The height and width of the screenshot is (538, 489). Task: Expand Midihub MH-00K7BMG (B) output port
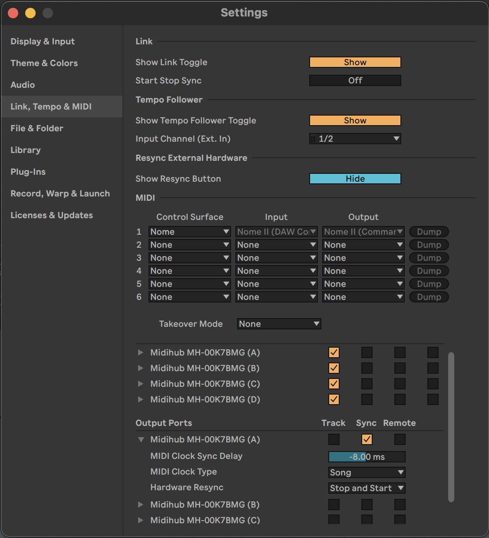140,505
